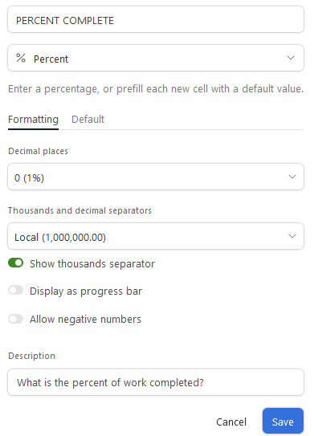
Task: Click the chevron arrow in Decimal places box
Action: pos(292,177)
